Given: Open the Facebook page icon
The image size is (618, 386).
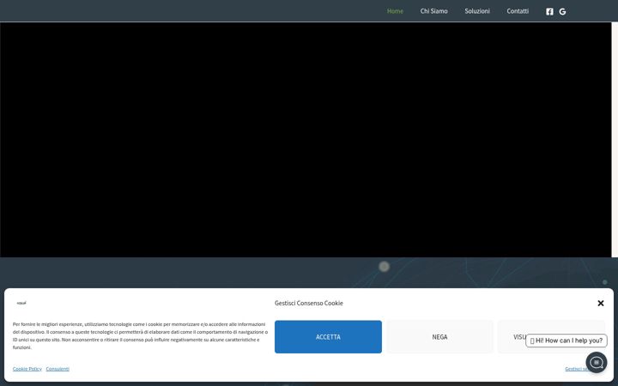Looking at the screenshot, I should tap(549, 11).
